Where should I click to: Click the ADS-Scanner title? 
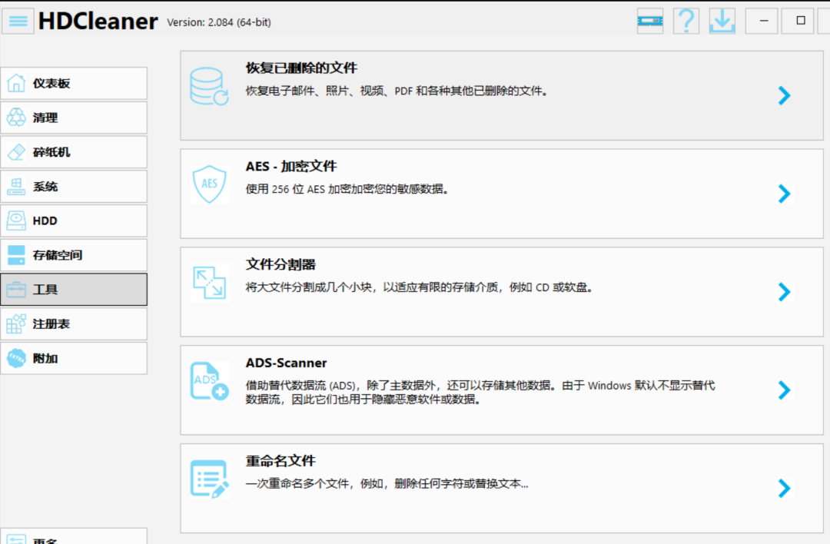click(x=287, y=363)
